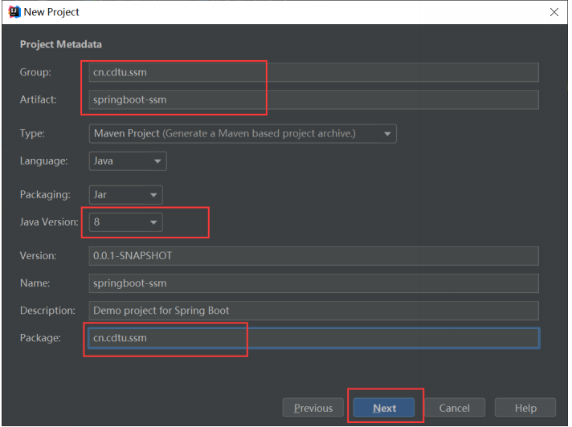Screen dimensions: 572x427
Task: Click the Description text field
Action: 313,311
